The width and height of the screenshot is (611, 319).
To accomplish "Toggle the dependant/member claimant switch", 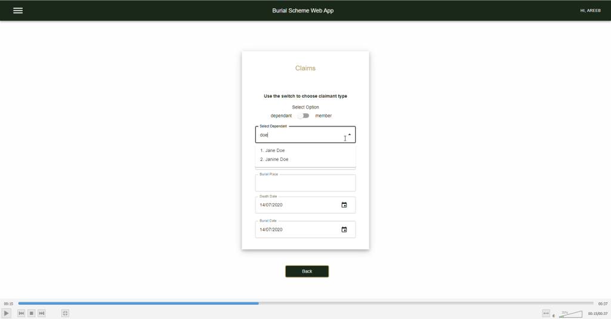I will point(304,116).
